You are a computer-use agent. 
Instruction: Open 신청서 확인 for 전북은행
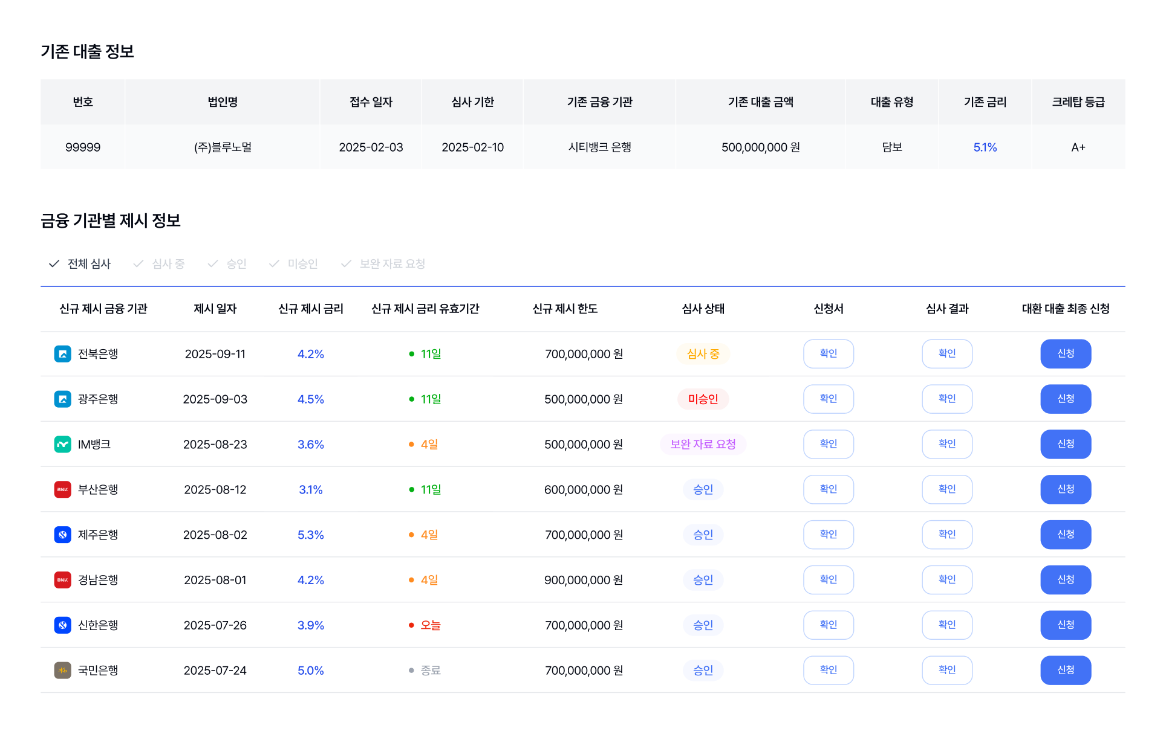point(828,354)
